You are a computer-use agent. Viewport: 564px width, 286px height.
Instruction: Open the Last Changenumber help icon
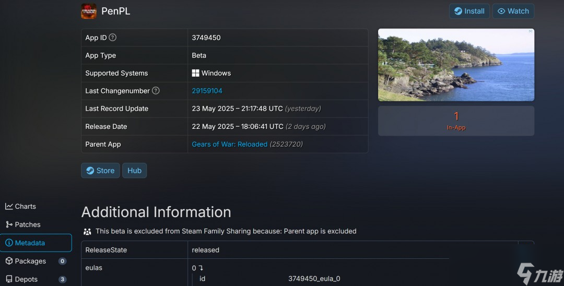156,90
